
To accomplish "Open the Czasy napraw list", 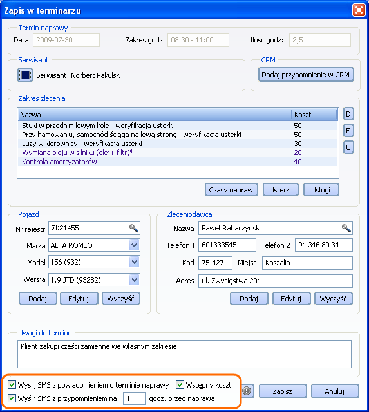I will point(231,190).
